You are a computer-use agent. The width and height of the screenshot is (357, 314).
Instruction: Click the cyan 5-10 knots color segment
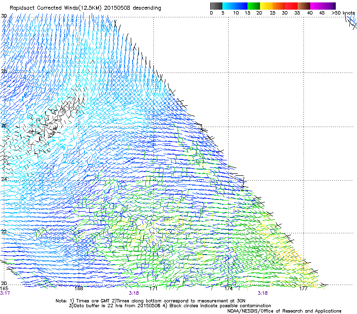point(229,6)
